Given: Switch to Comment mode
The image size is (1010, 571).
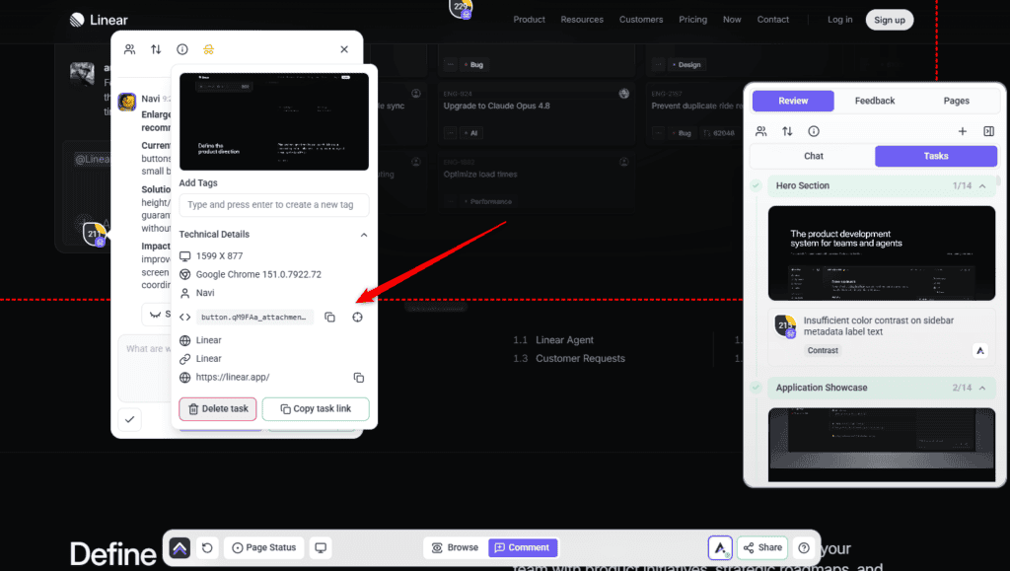Looking at the screenshot, I should pos(523,548).
